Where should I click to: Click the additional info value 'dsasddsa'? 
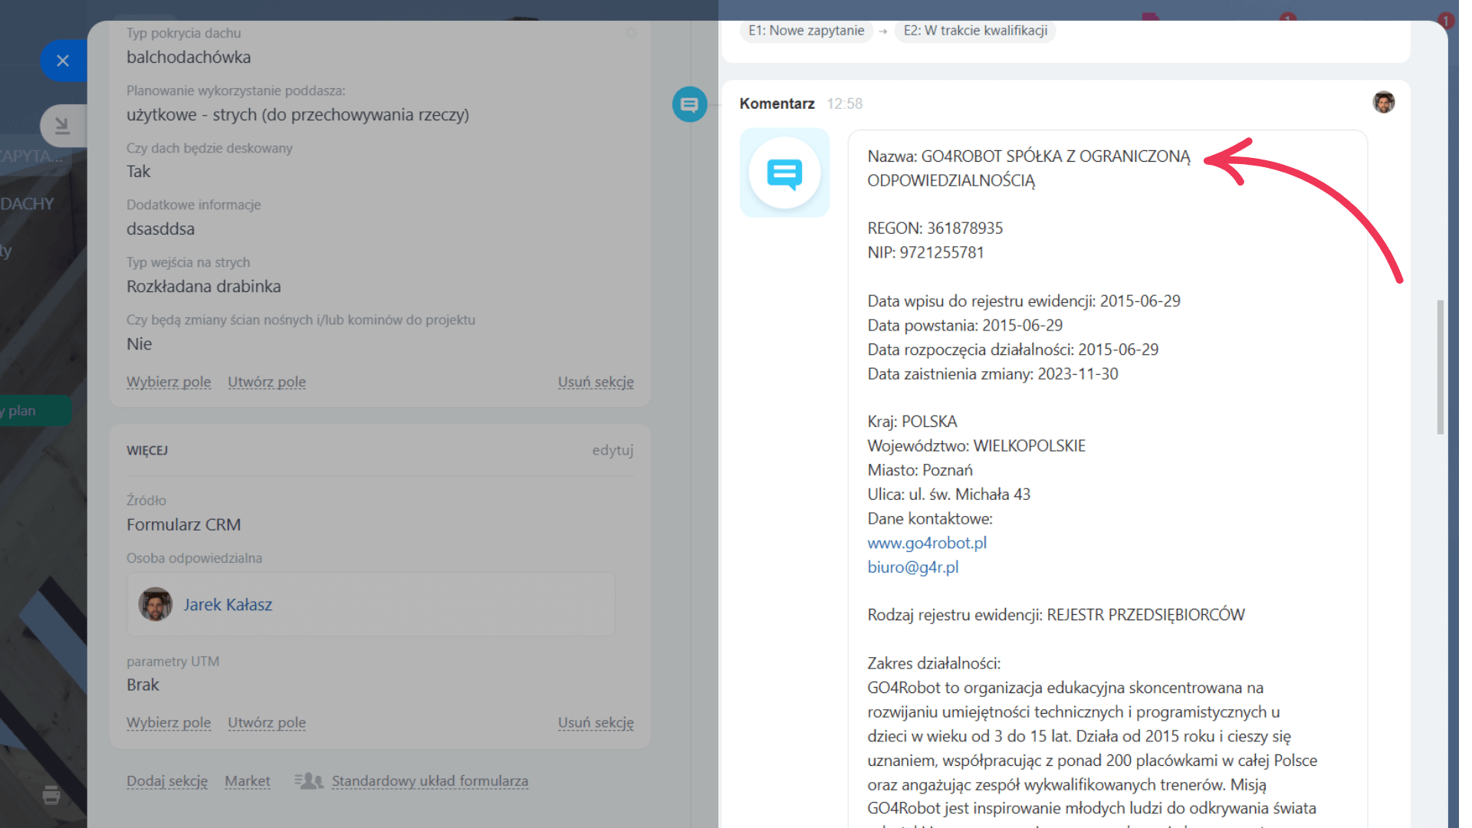pyautogui.click(x=160, y=229)
